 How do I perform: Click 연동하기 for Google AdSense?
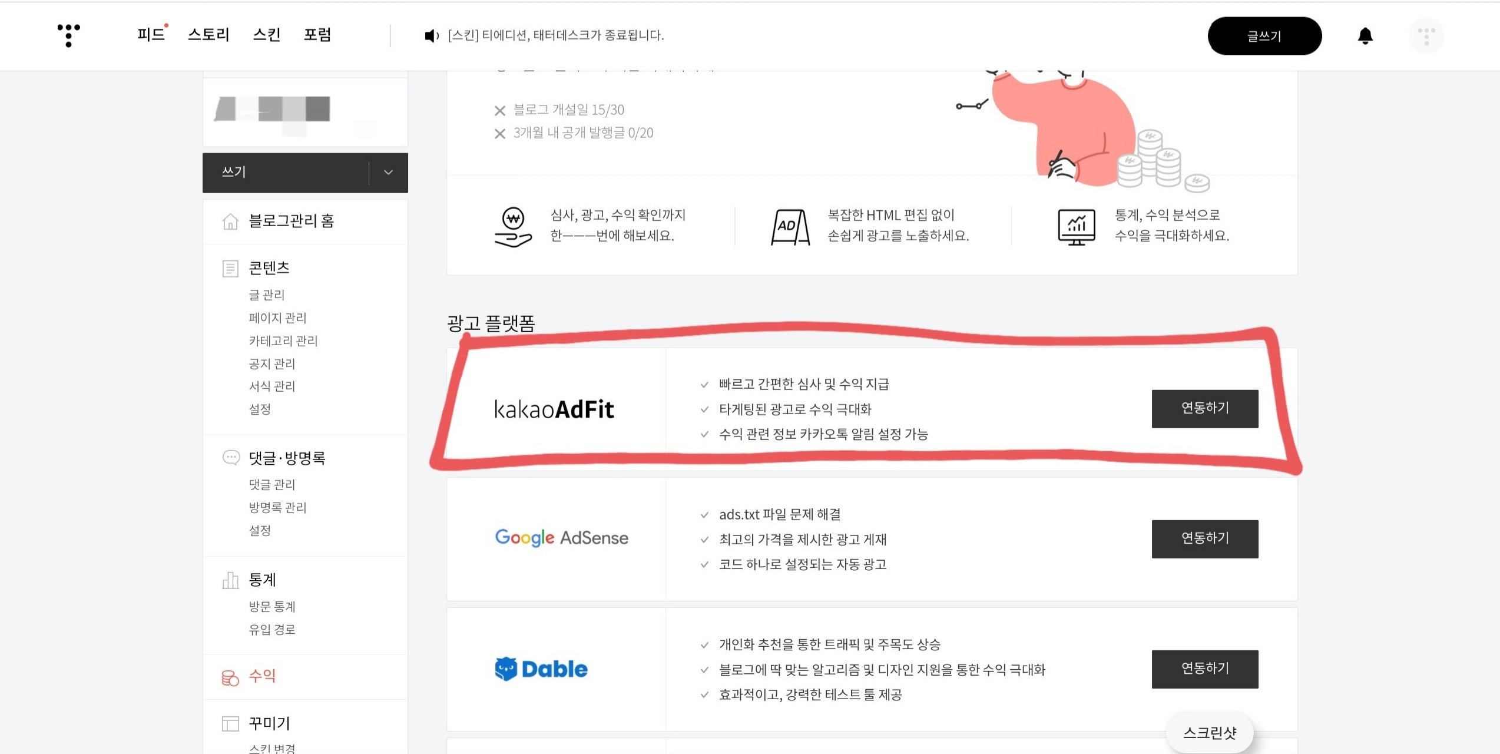[1205, 538]
